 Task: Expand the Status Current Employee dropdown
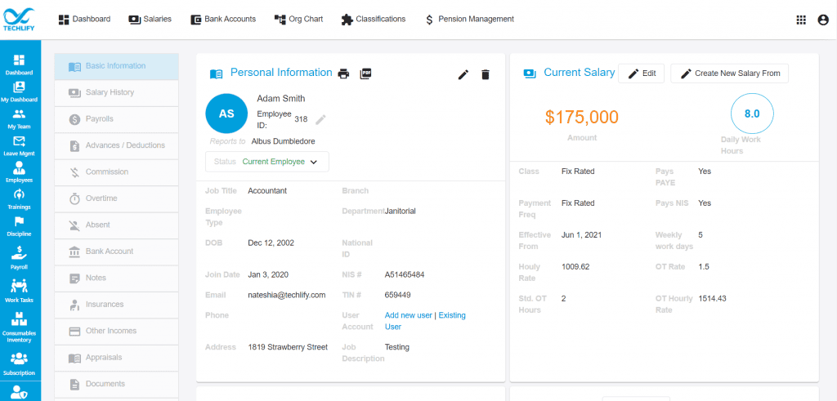[x=267, y=162]
